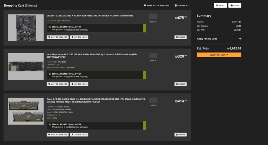Click quantity field for T-FORCE memory
Viewport: 268px width, 145px height.
(x=153, y=100)
